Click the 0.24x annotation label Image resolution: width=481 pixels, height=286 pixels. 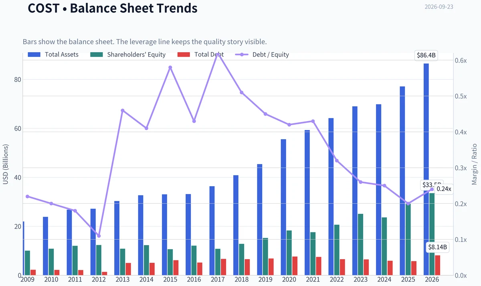[x=444, y=189]
